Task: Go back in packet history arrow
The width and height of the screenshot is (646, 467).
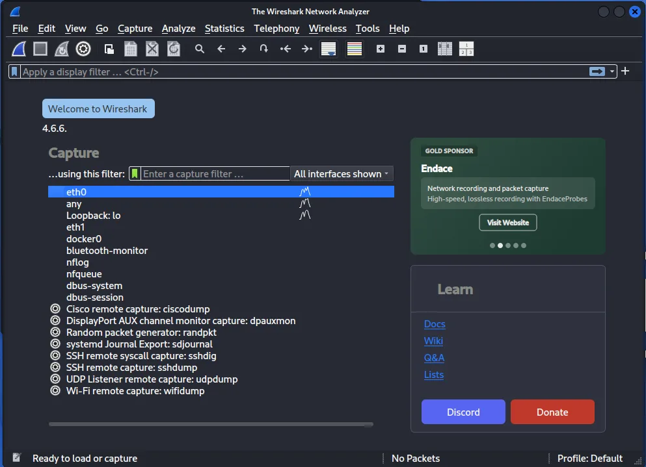Action: point(221,49)
